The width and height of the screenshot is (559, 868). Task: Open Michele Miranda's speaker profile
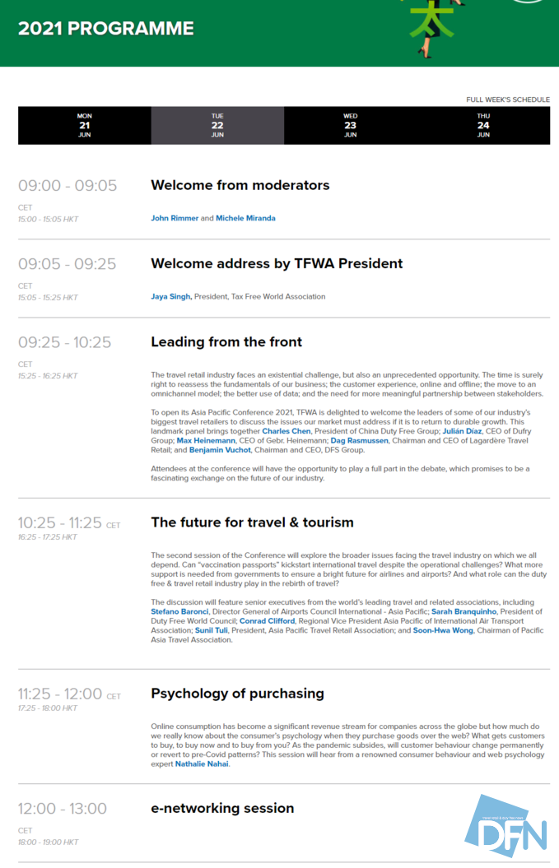(x=245, y=218)
